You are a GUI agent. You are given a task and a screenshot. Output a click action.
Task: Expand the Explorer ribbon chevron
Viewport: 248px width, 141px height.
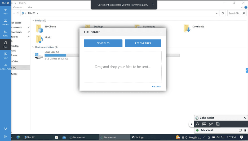[242, 7]
